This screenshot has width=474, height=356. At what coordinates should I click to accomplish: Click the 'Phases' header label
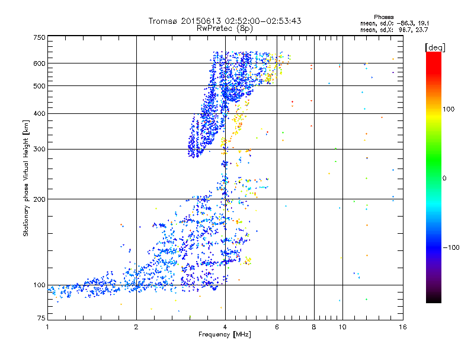point(383,17)
